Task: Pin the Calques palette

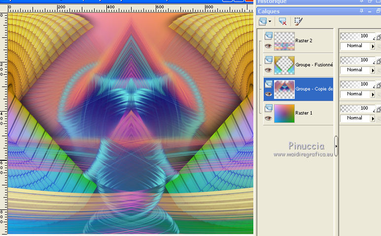Action: click(362, 11)
